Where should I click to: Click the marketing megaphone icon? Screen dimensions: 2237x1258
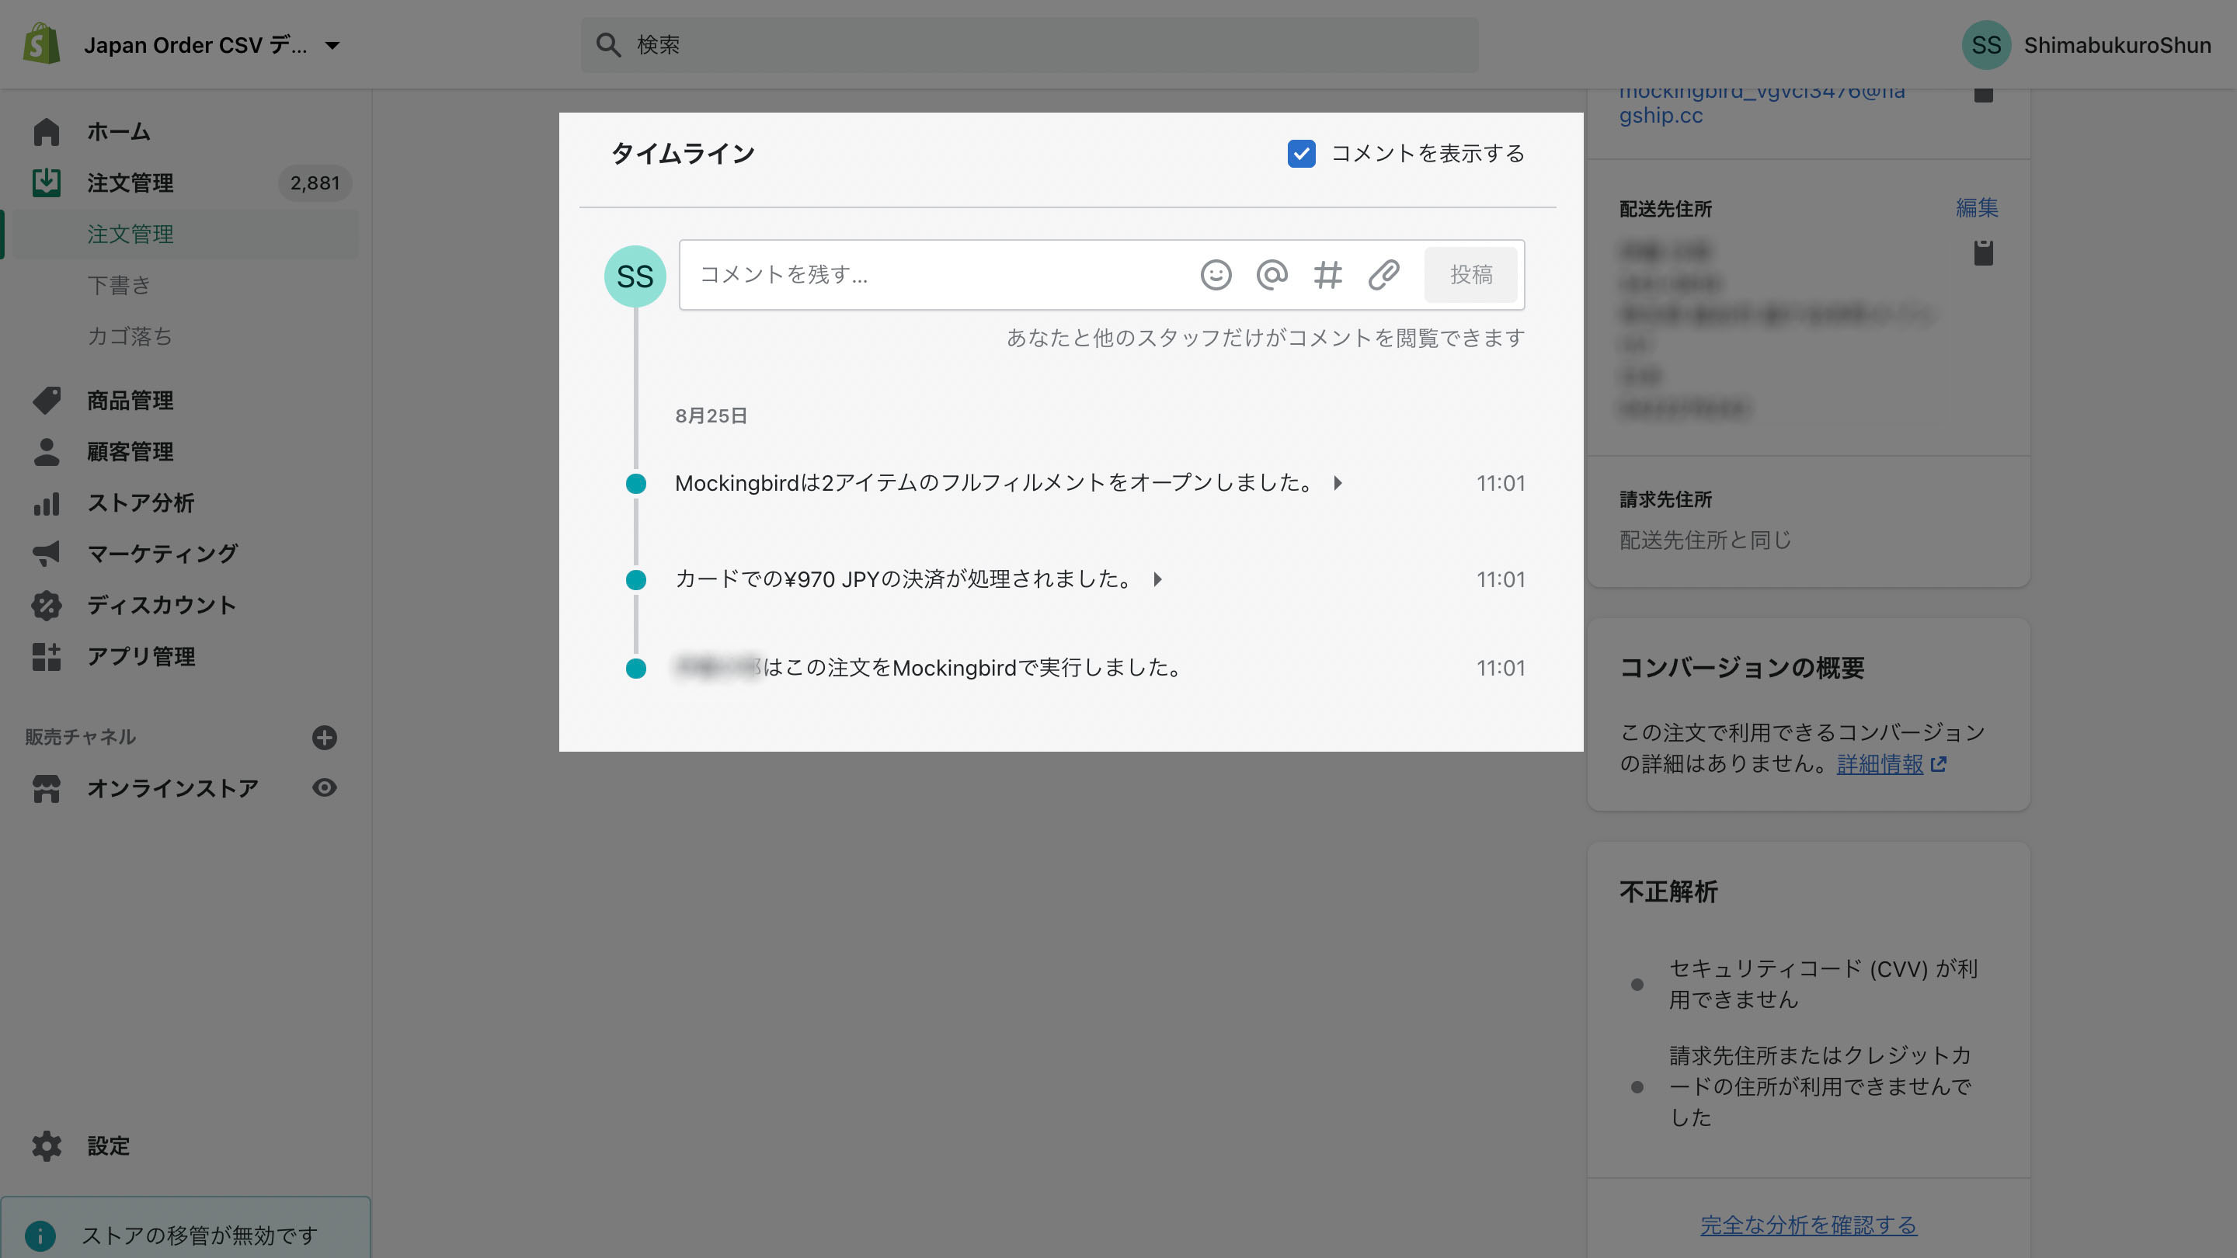point(46,554)
